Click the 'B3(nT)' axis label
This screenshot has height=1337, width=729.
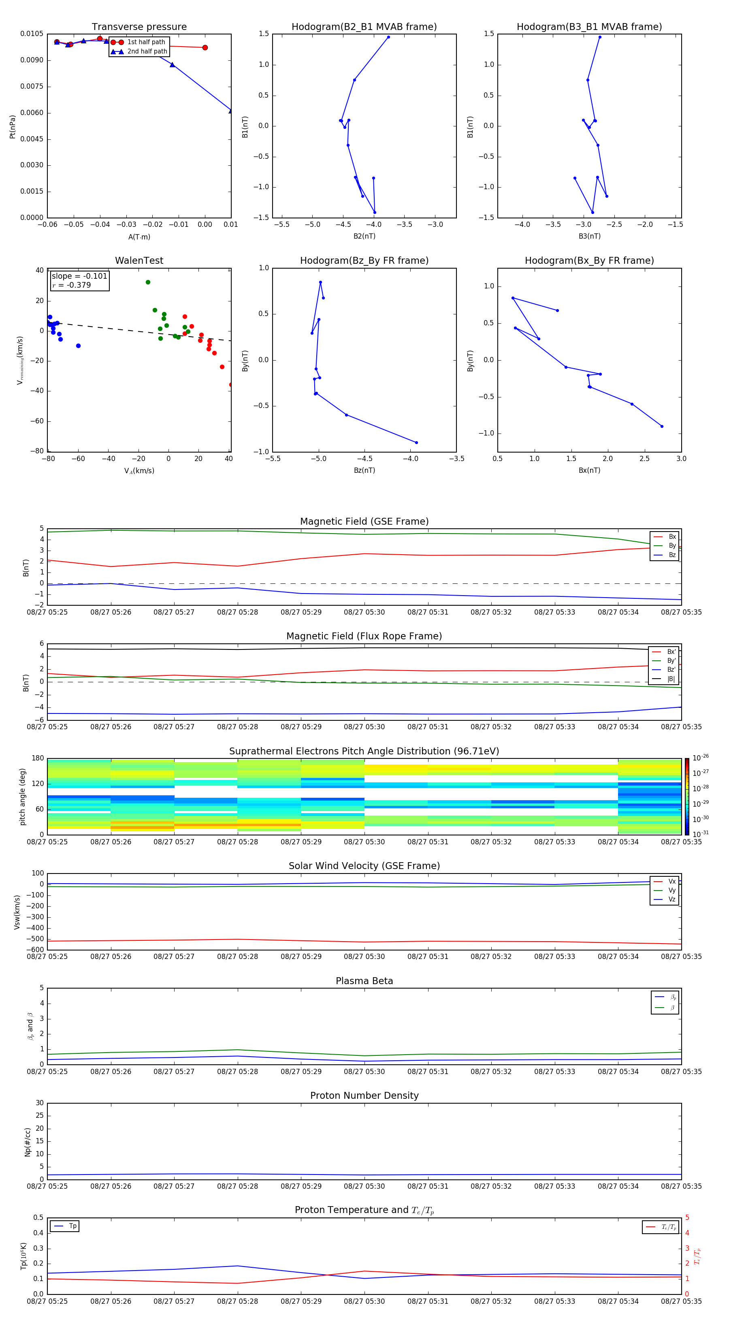[x=589, y=236]
